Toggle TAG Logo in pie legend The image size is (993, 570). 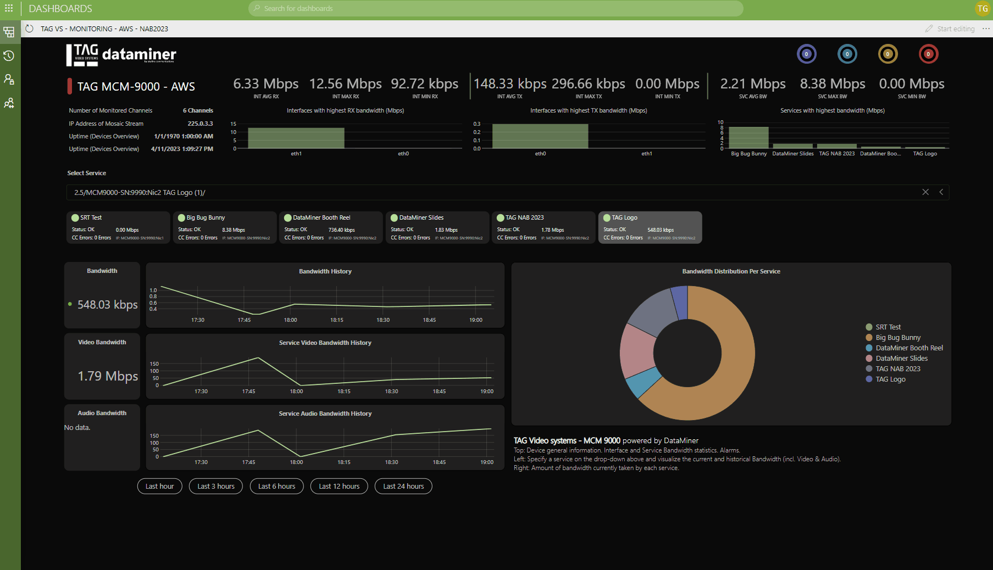(x=885, y=379)
